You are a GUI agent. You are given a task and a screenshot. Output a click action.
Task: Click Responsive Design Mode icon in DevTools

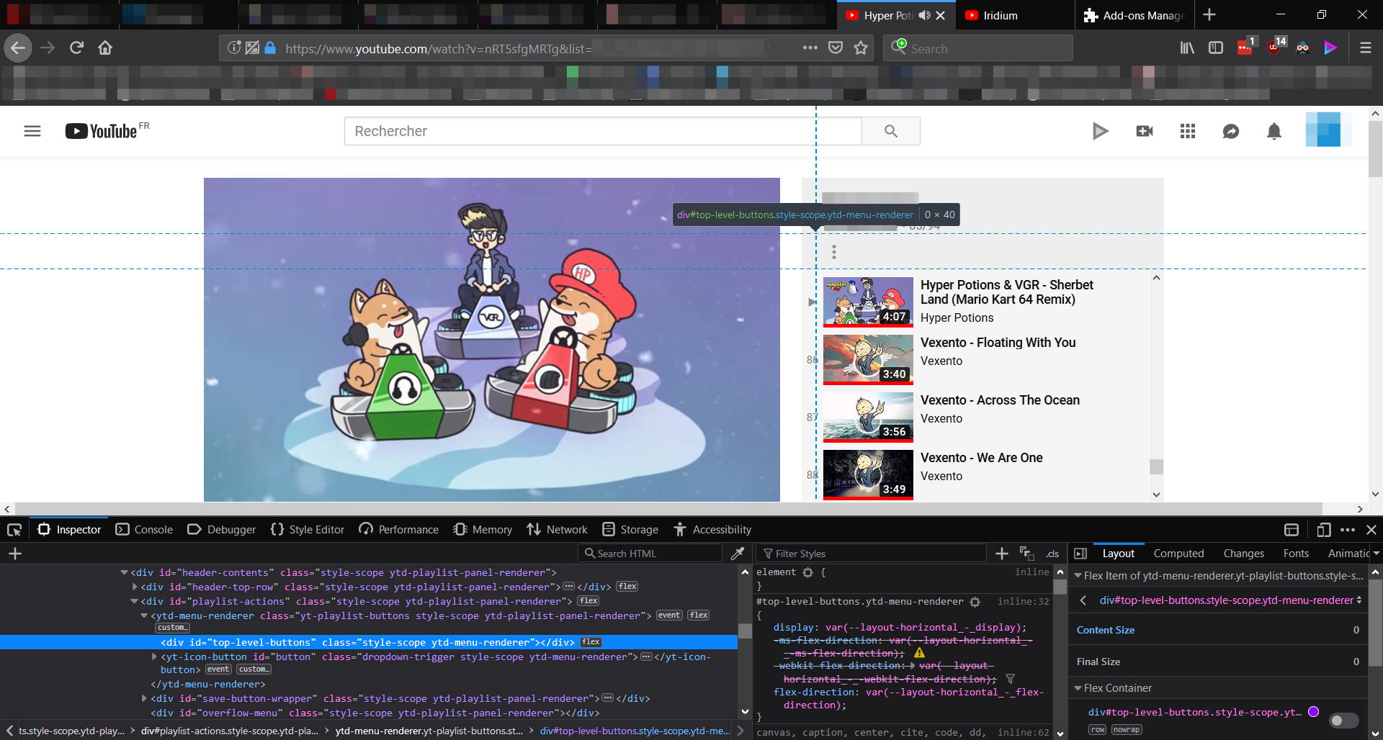click(1323, 530)
